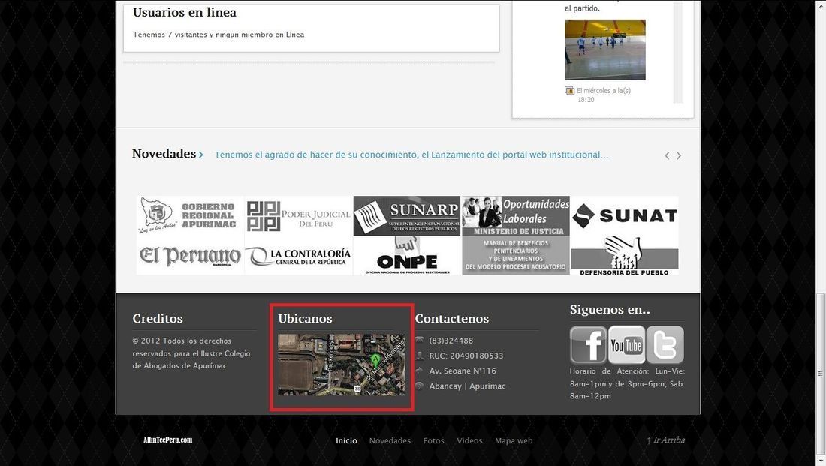This screenshot has height=466, width=826.
Task: Show previous Novedades item with left arrow
Action: point(667,155)
